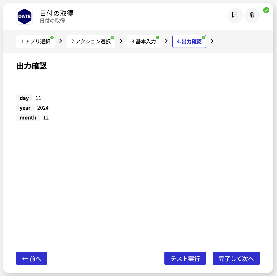Select the 4.出力確認 tab
Screen dimensions: 277x276
click(x=189, y=41)
